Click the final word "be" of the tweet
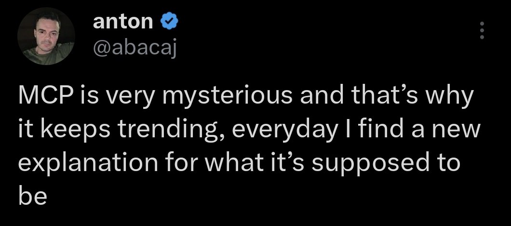The width and height of the screenshot is (511, 226). coord(33,195)
